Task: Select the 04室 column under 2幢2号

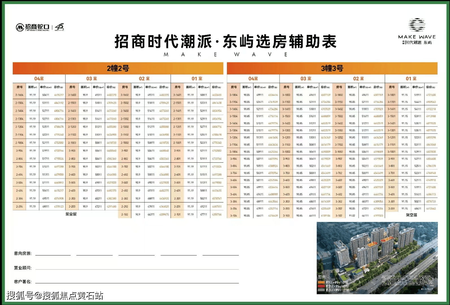Action: (39, 79)
